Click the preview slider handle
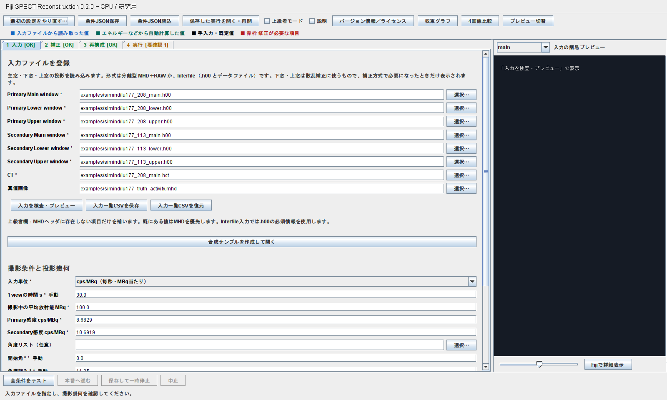This screenshot has width=667, height=400. 539,364
